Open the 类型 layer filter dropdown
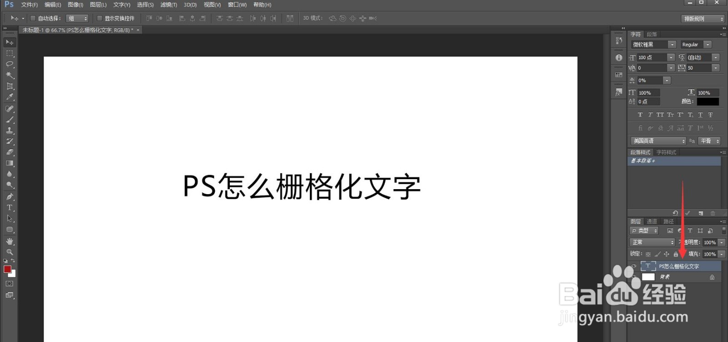The height and width of the screenshot is (342, 728). pyautogui.click(x=644, y=231)
